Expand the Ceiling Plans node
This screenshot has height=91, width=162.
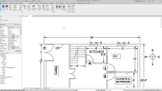click(x=4, y=63)
